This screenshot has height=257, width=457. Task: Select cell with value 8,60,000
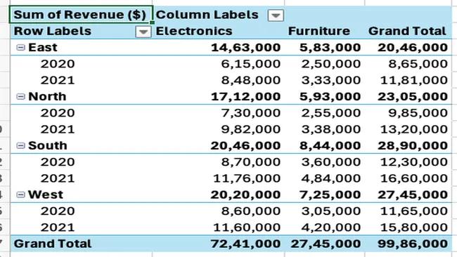coord(251,211)
